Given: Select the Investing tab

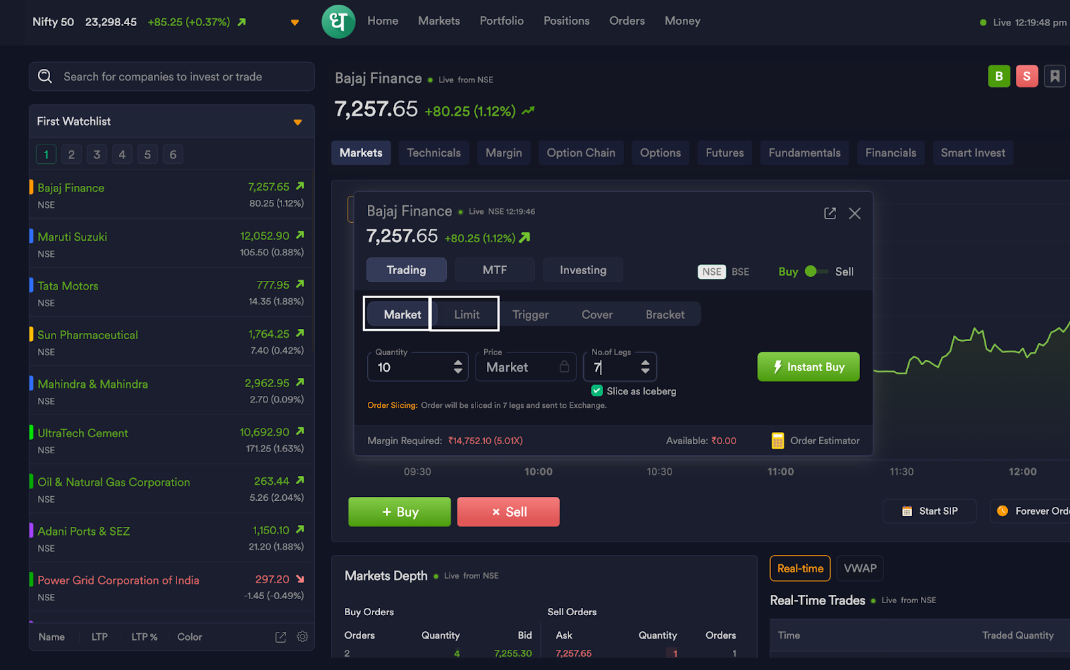Looking at the screenshot, I should 583,270.
